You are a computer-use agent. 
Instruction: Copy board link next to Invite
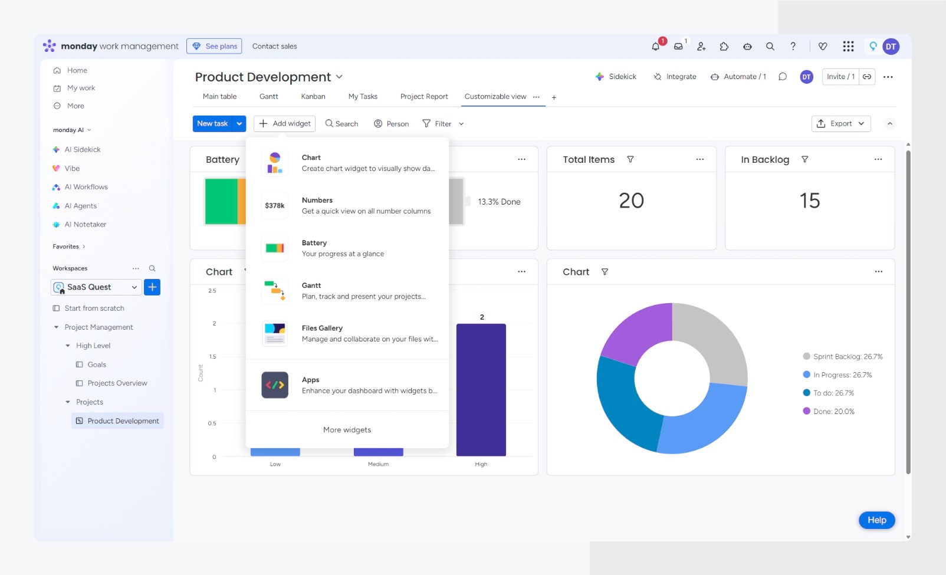[x=867, y=77]
